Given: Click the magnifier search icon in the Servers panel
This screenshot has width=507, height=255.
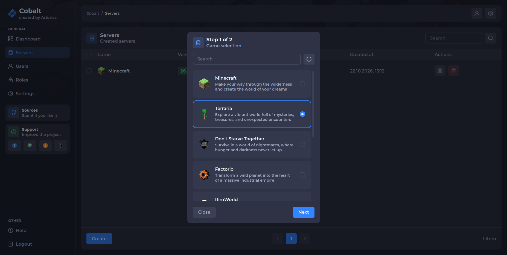Looking at the screenshot, I should coord(491,38).
